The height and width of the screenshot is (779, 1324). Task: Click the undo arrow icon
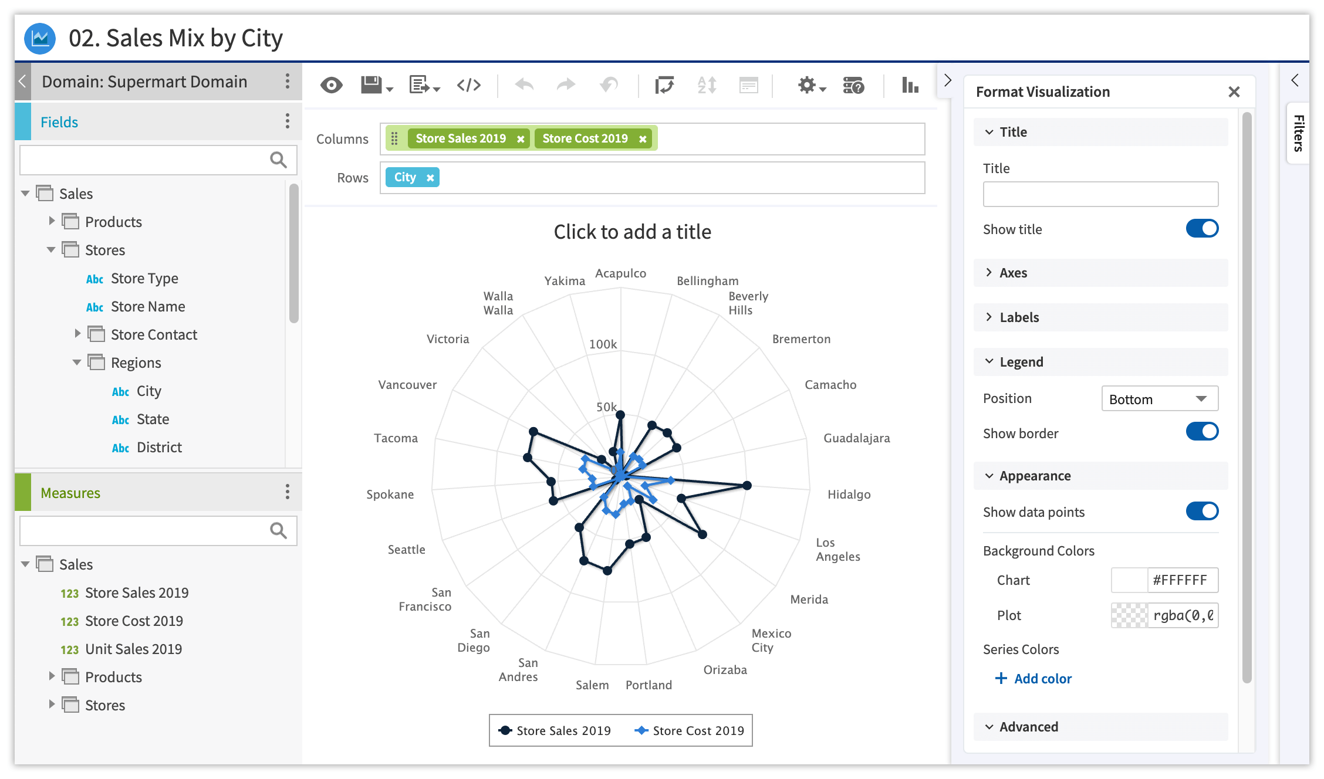524,86
